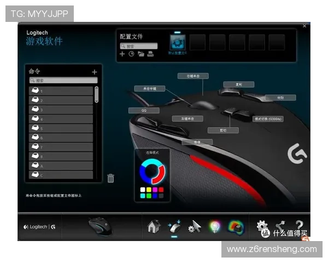Open the customize mouse buttons icon
Viewport: 328px width, 263px height.
pyautogui.click(x=174, y=226)
